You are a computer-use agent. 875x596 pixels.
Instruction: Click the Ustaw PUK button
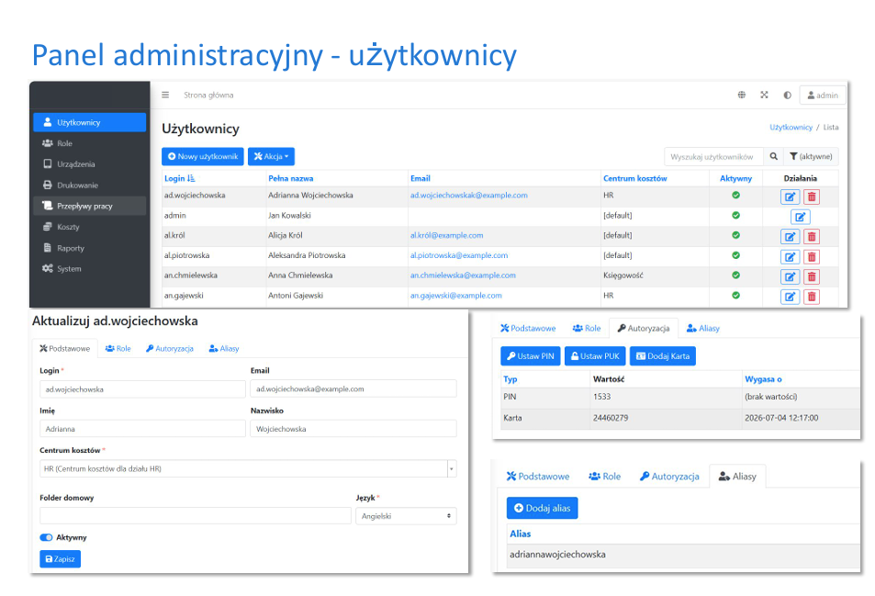[596, 356]
